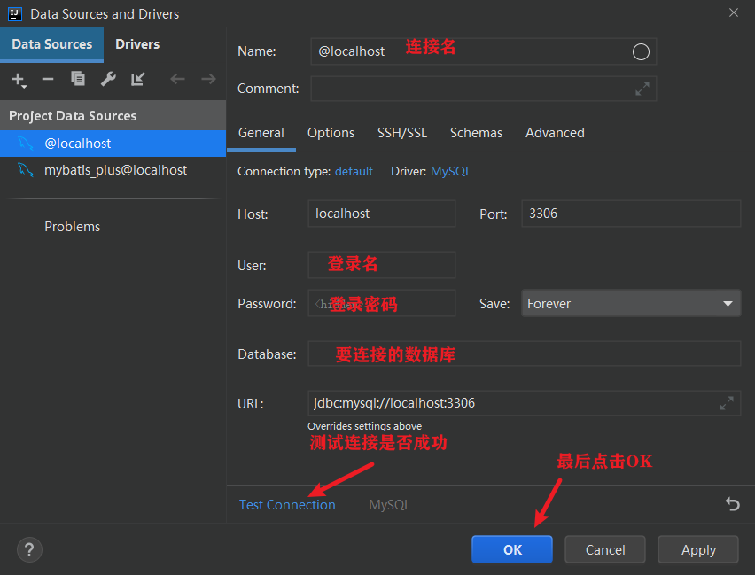Click the color circle in Name field
This screenshot has width=755, height=575.
click(x=641, y=51)
